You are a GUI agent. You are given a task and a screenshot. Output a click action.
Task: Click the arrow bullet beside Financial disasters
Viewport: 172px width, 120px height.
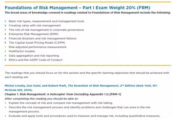[x=6, y=38]
